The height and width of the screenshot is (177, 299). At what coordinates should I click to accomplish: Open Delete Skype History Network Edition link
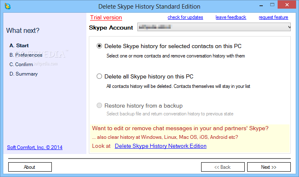[x=160, y=146]
